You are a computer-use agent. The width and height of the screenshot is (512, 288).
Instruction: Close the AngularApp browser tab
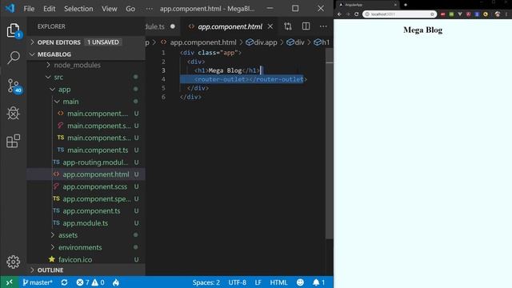click(x=395, y=5)
